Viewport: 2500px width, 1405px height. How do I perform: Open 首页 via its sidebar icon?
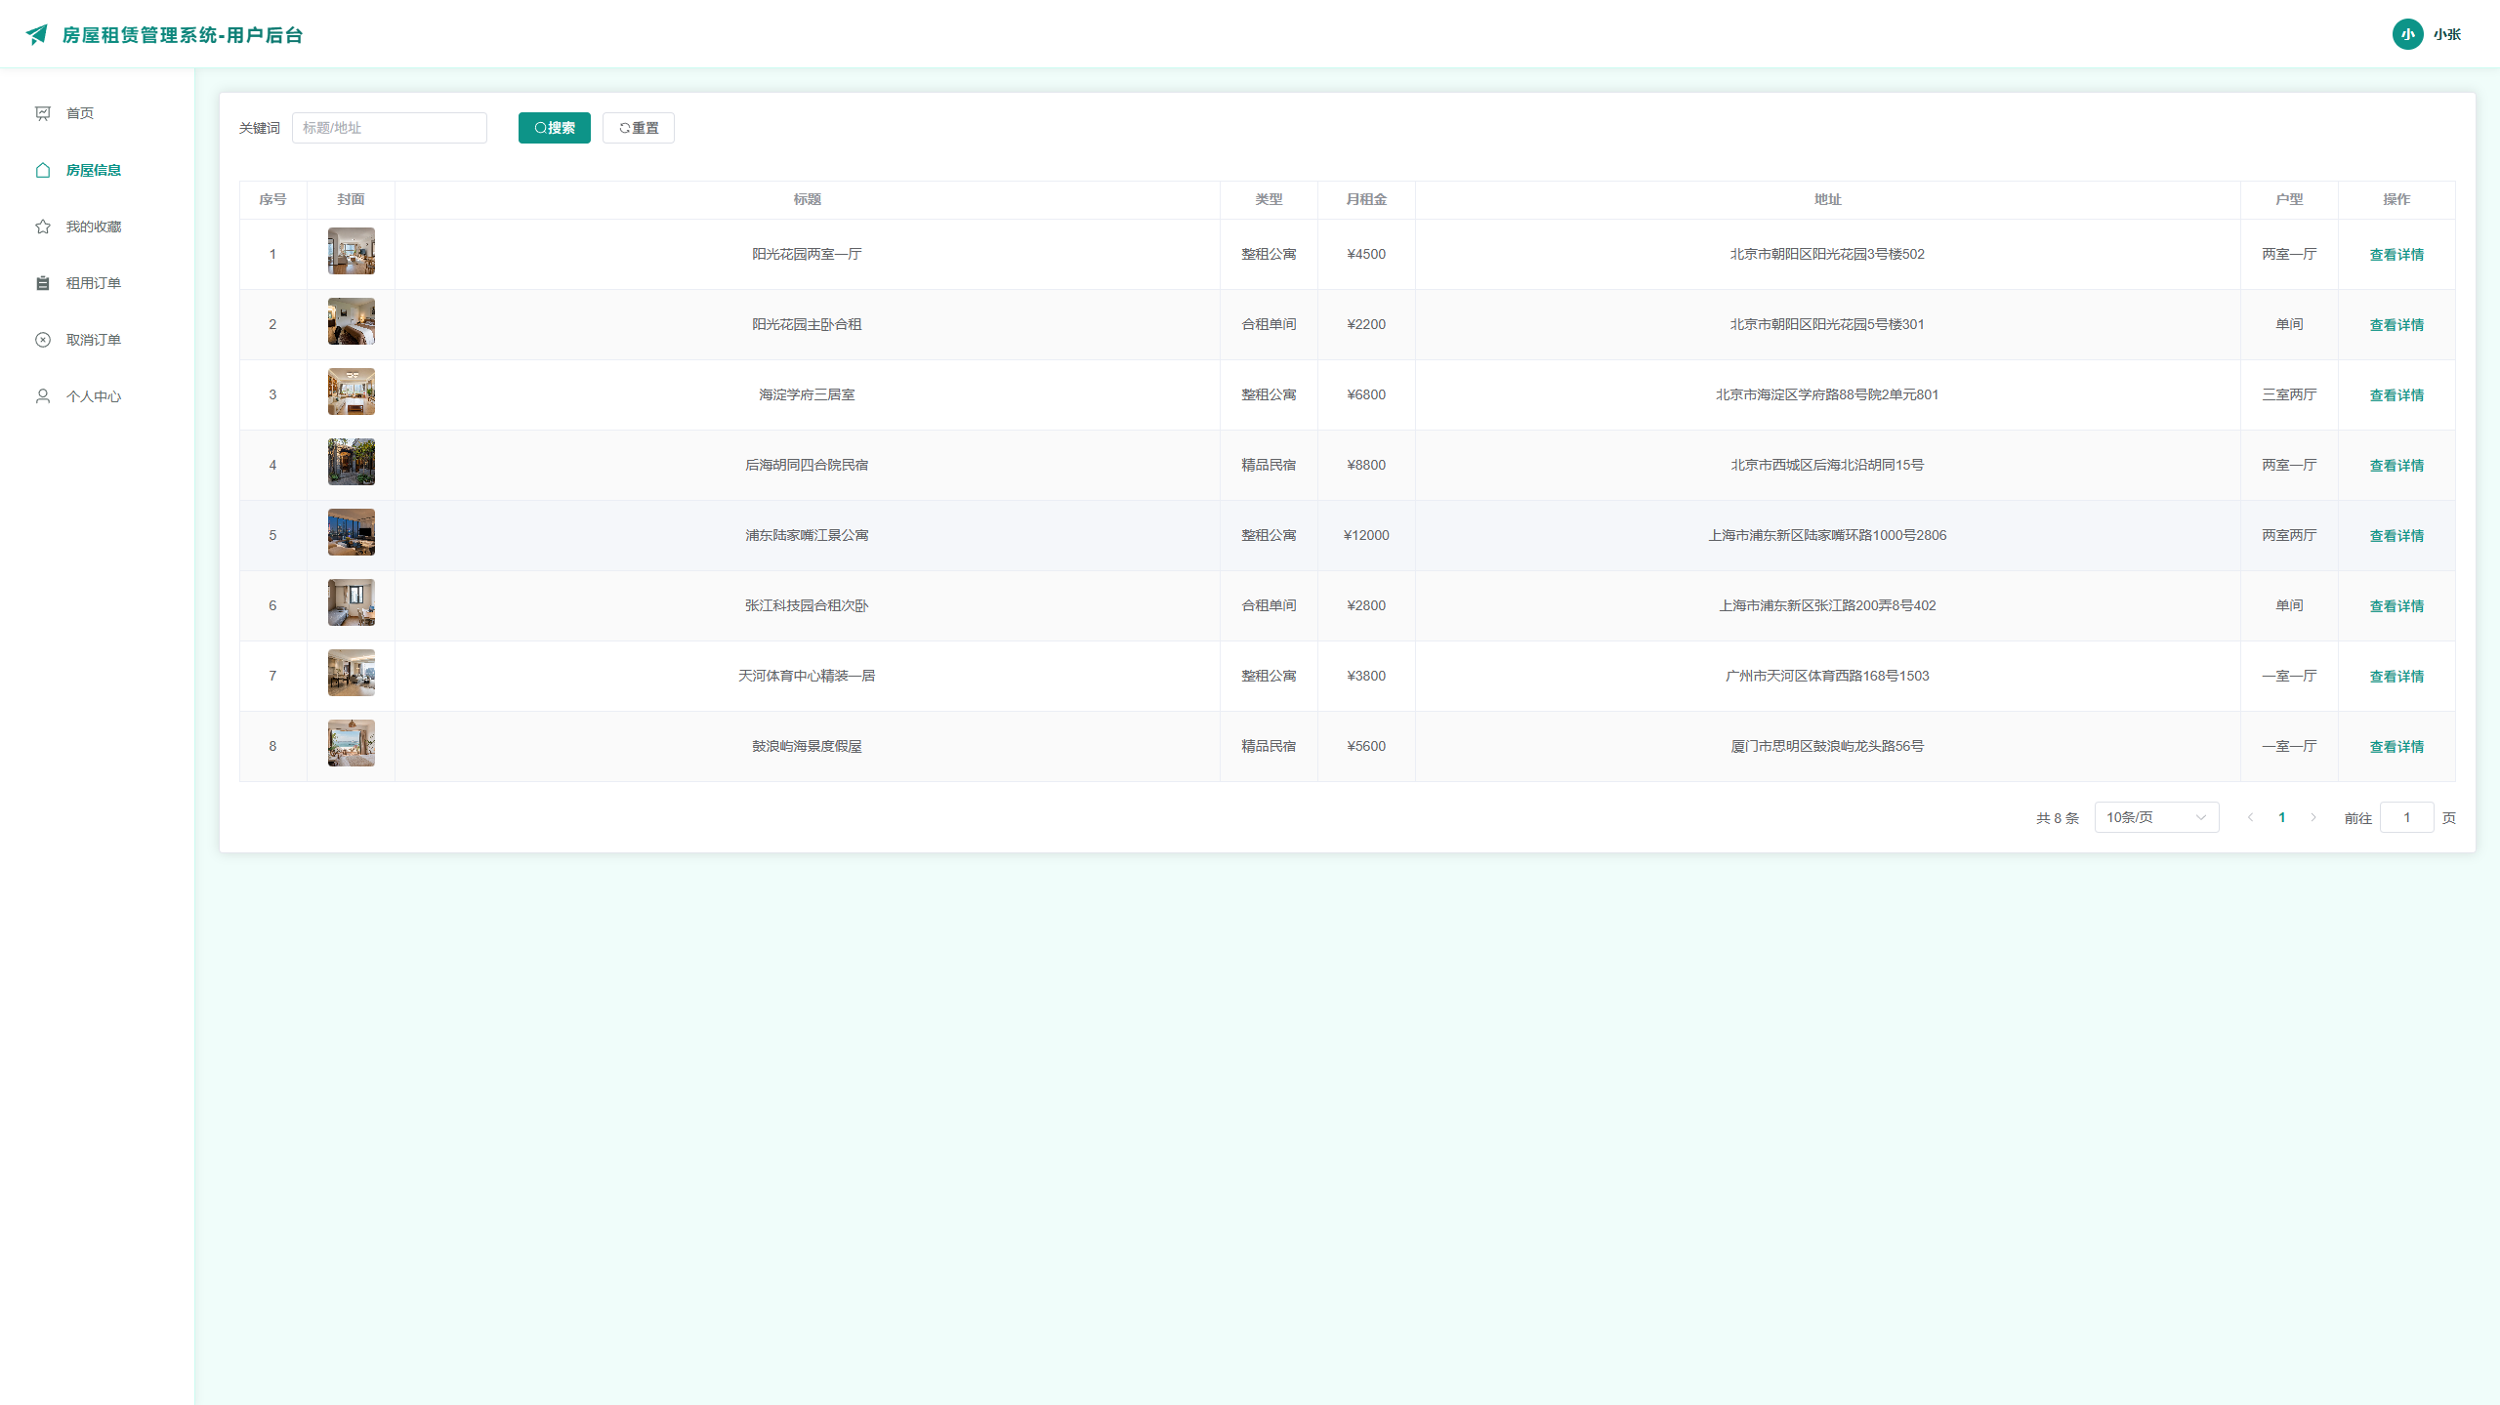coord(43,113)
